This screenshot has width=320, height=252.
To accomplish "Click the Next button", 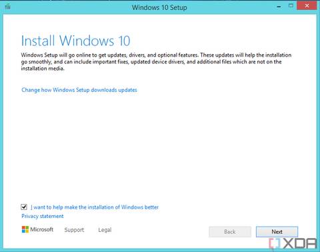I will [x=277, y=232].
